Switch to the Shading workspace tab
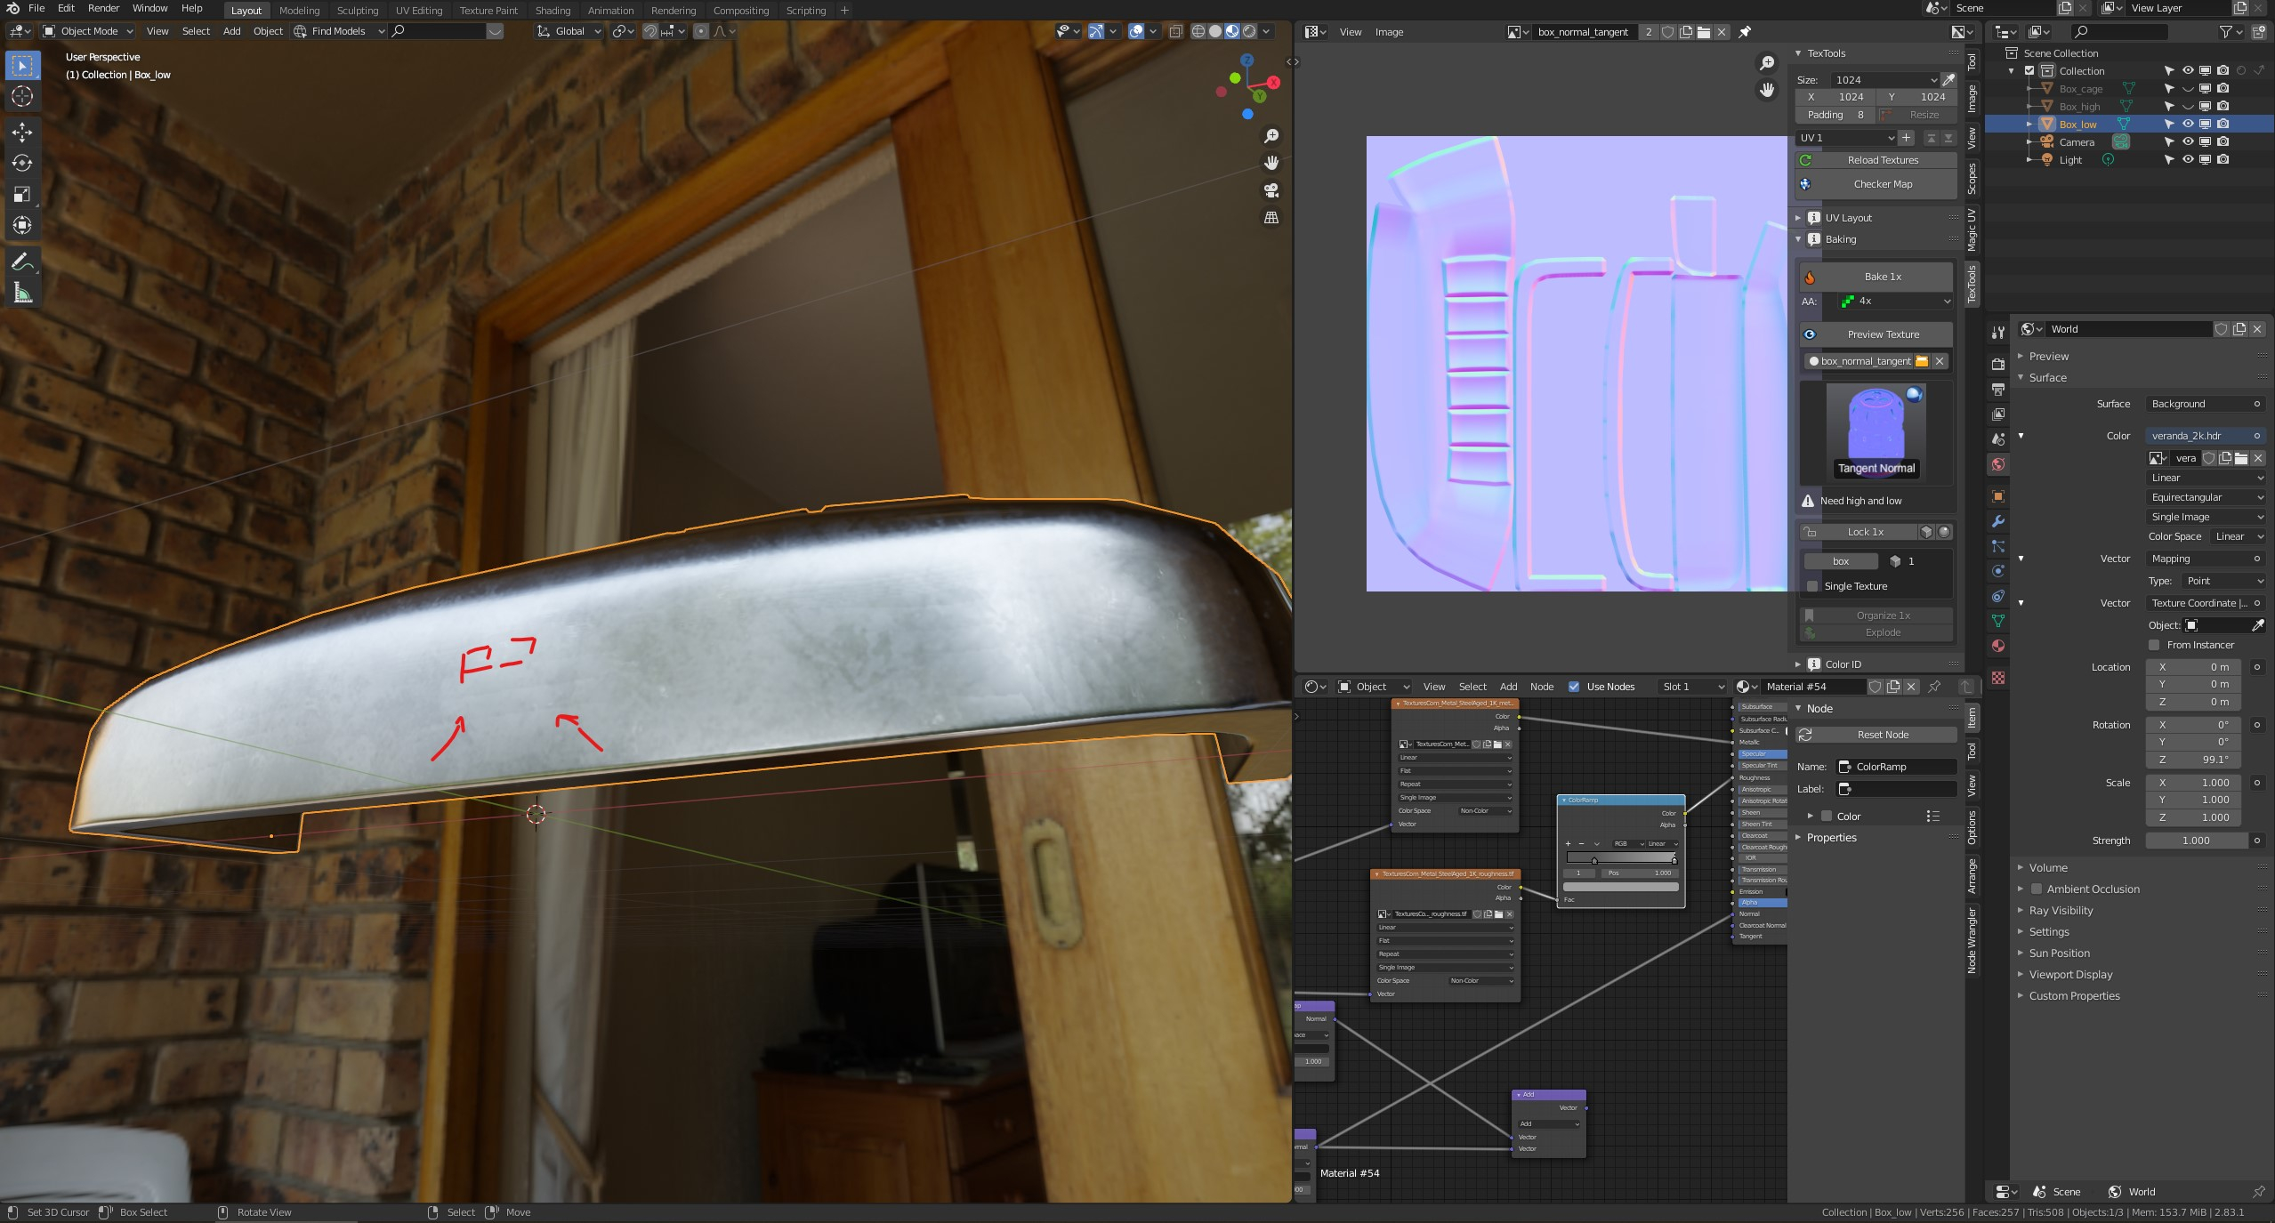2275x1223 pixels. [x=553, y=11]
